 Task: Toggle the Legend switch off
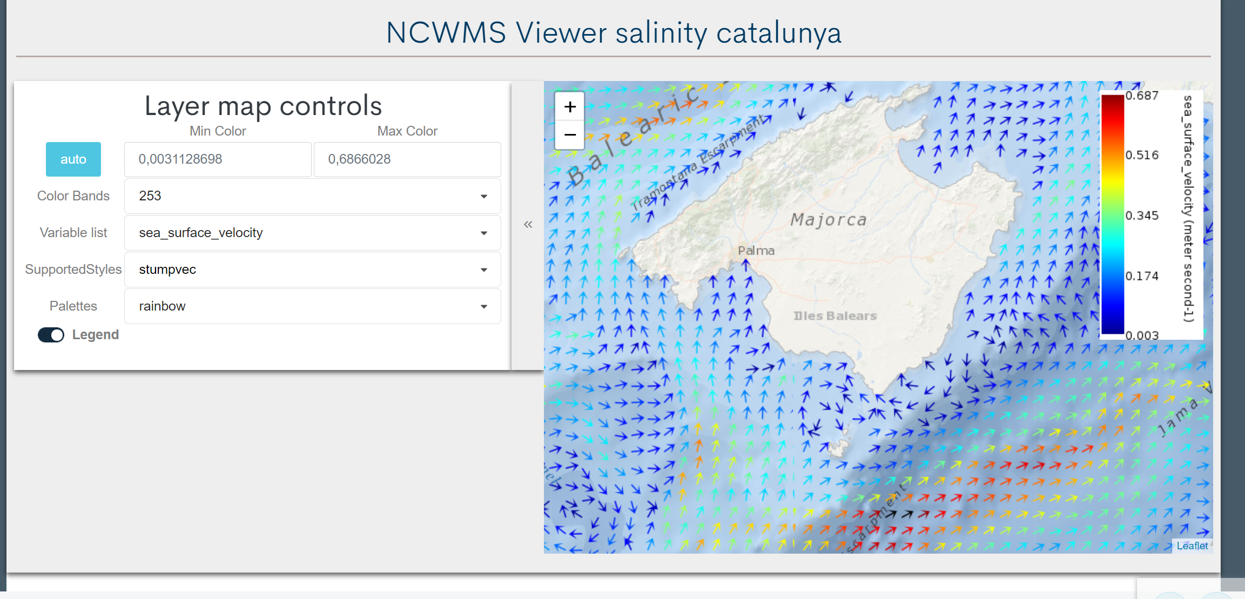51,335
